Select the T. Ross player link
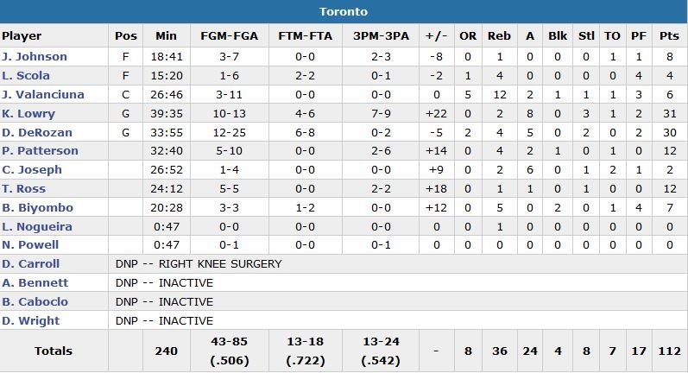Viewport: 688px width, 373px height. point(24,188)
